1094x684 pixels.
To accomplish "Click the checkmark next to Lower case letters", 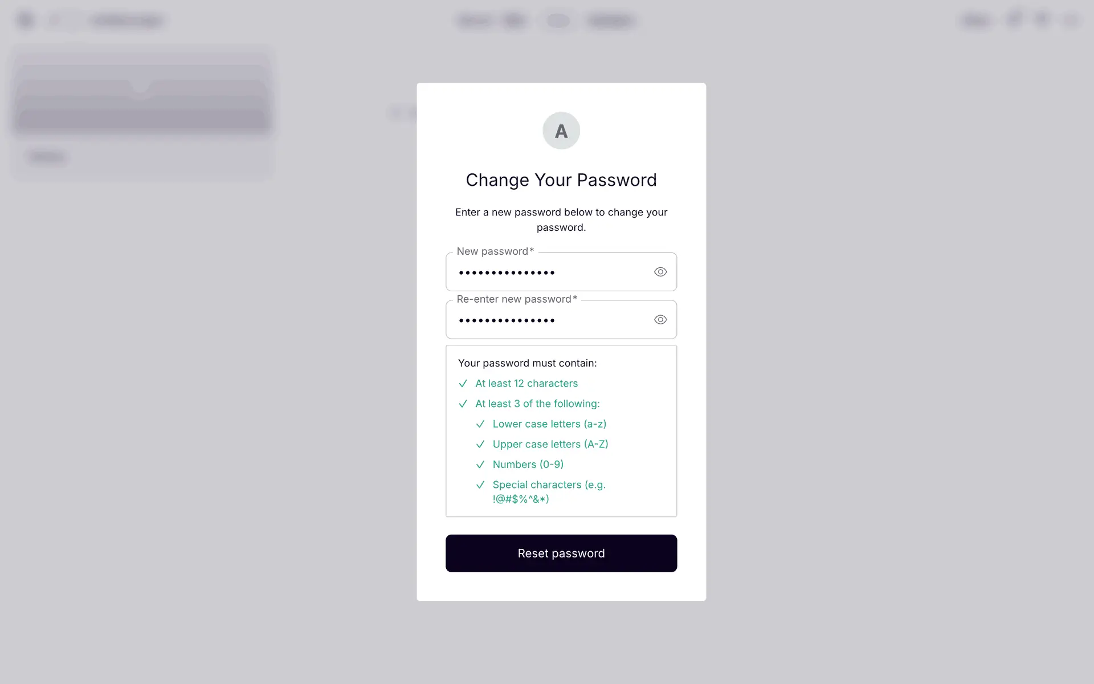I will [x=480, y=424].
